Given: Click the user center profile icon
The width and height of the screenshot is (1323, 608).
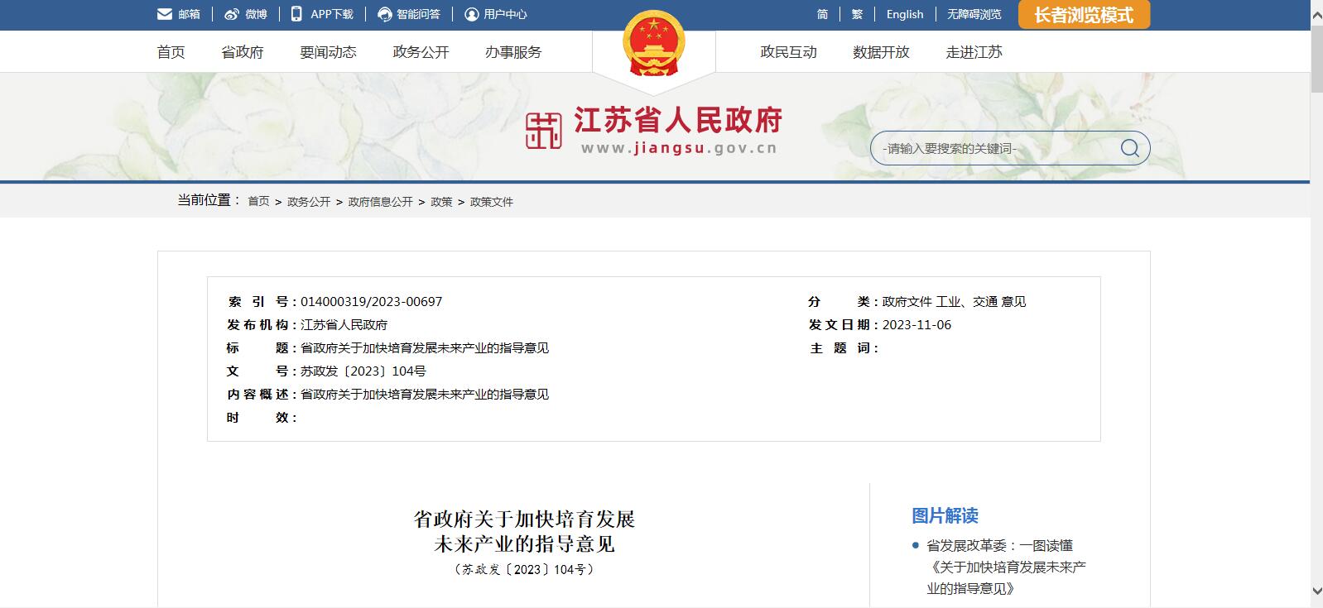Looking at the screenshot, I should coord(472,14).
